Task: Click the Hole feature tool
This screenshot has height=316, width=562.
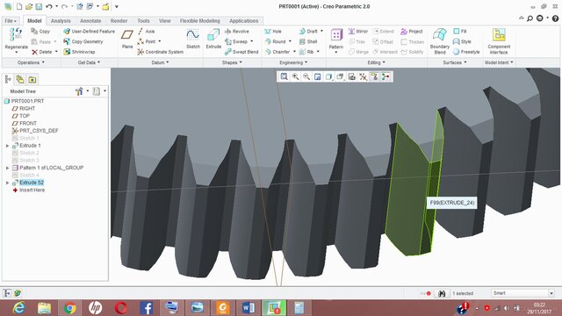Action: coord(273,32)
